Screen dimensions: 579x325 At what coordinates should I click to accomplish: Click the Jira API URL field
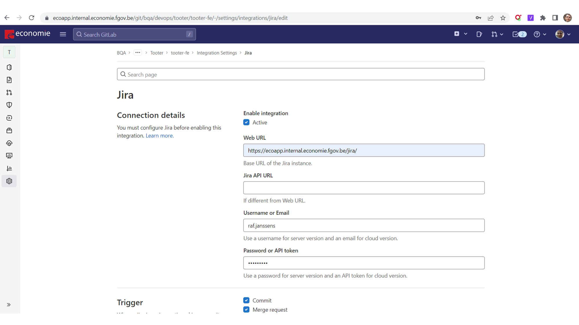pos(364,188)
